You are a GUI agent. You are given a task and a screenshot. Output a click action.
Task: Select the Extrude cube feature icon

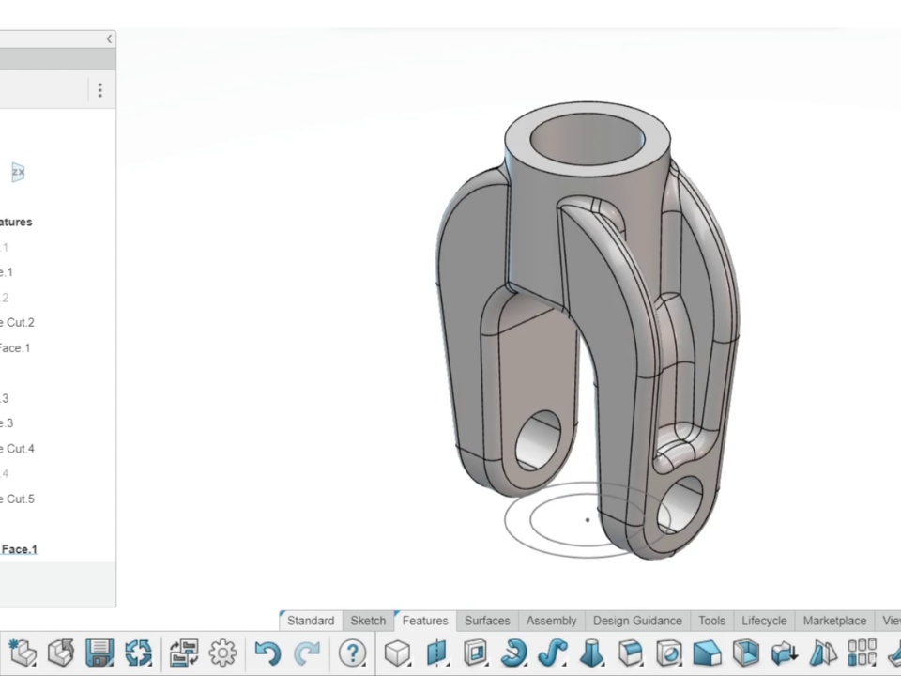click(397, 653)
